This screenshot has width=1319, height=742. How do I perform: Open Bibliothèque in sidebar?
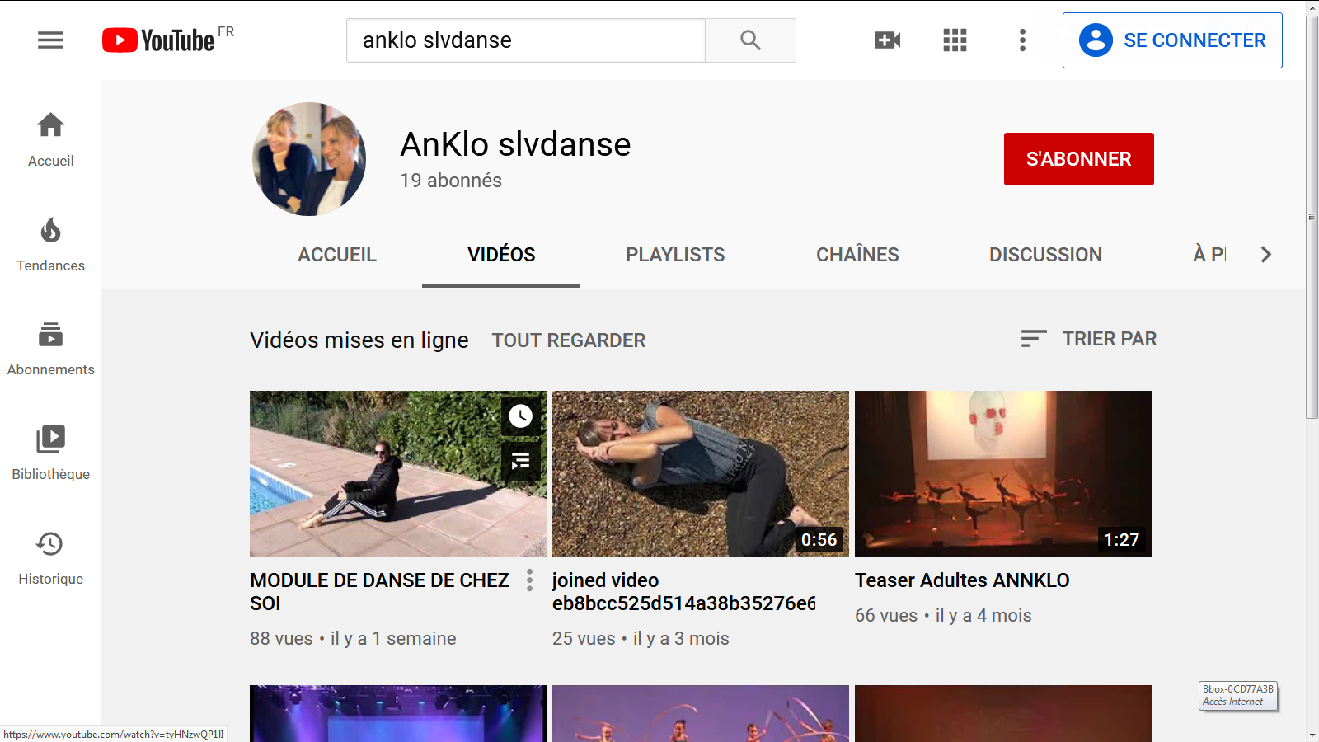(50, 453)
